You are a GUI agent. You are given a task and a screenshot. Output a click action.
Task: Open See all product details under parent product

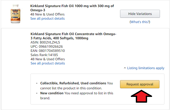pyautogui.click(x=48, y=19)
